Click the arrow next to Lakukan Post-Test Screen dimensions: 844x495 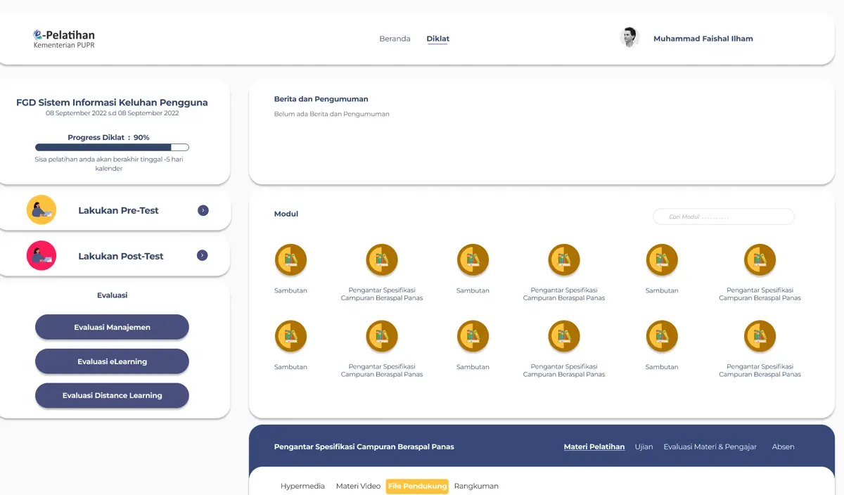203,256
